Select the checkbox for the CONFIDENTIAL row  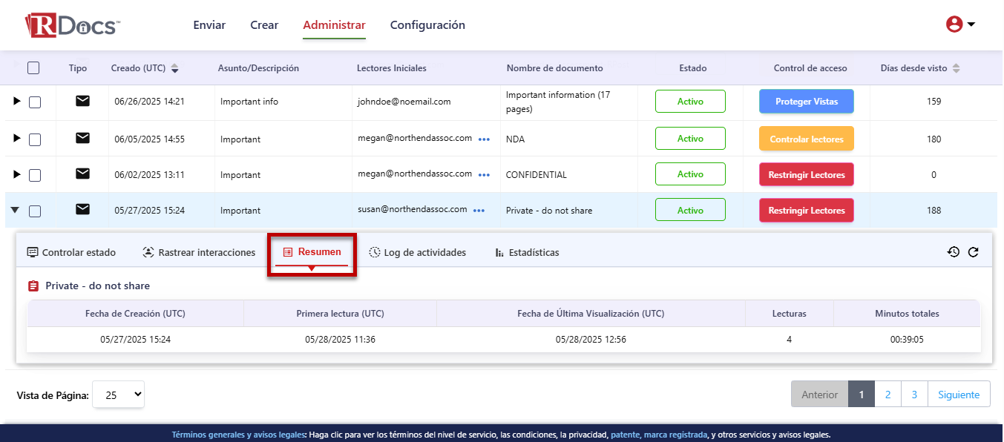(x=35, y=175)
